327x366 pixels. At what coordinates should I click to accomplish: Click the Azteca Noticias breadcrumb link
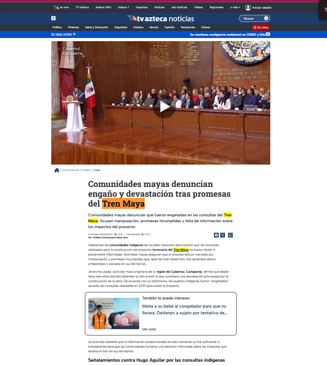70,170
